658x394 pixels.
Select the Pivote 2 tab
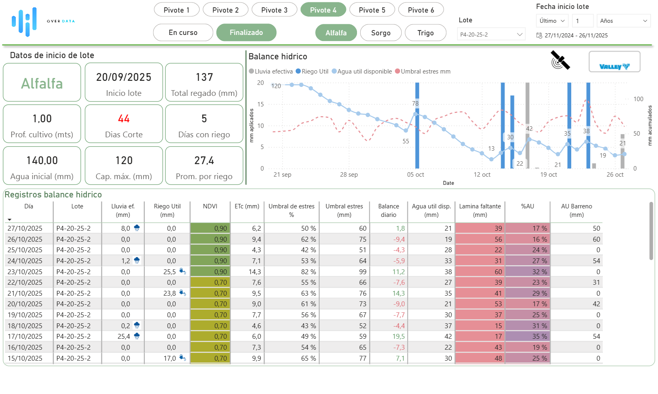tap(226, 9)
